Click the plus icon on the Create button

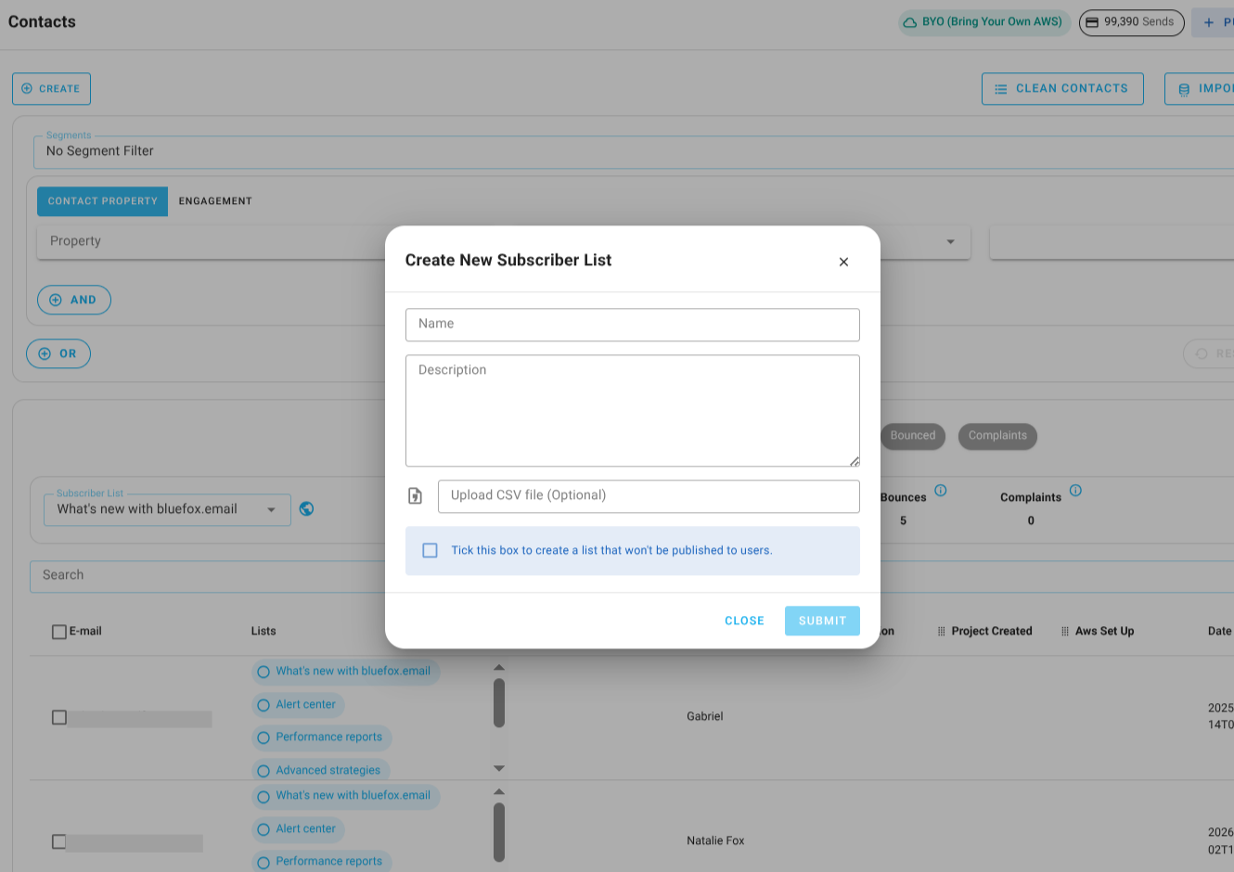tap(26, 88)
